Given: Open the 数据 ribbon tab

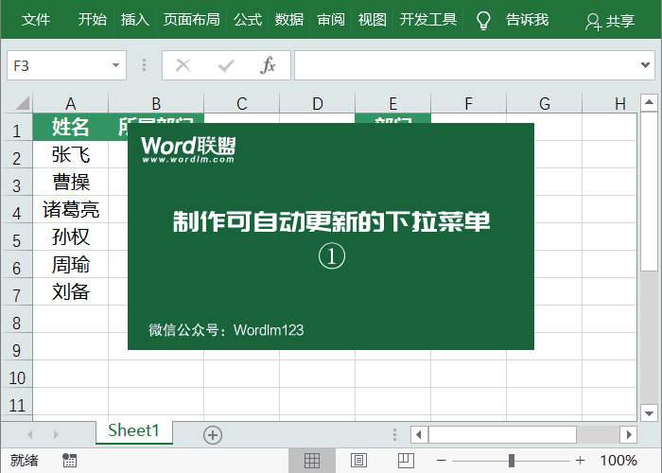Looking at the screenshot, I should [289, 20].
